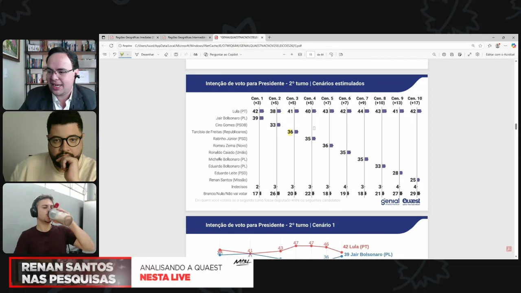Expand the Desenhar options dropdown arrow
Viewport: 521px width, 293px height.
click(158, 55)
